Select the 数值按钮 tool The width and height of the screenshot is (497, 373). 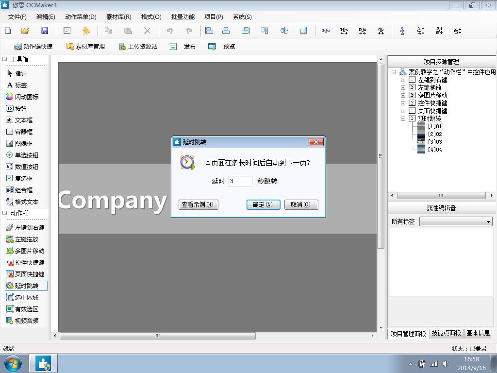point(22,167)
